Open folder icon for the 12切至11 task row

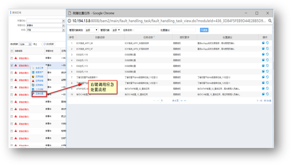coord(263,83)
